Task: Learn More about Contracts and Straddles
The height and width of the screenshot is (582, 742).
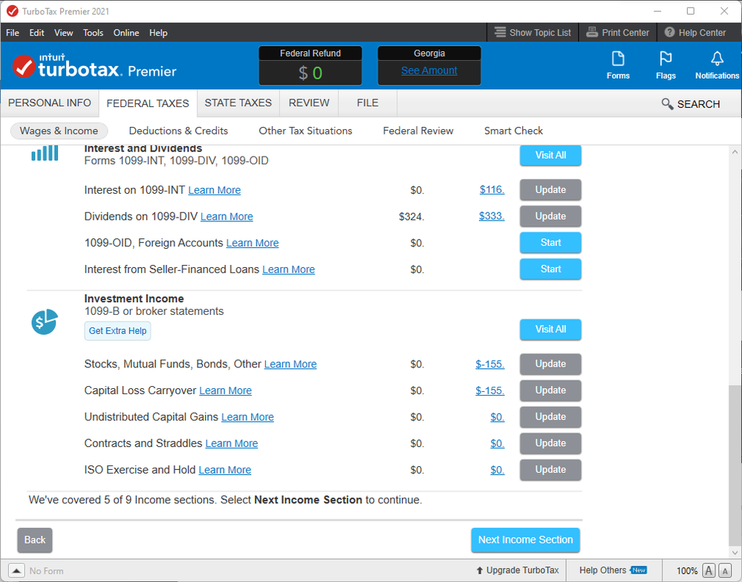Action: click(x=232, y=443)
